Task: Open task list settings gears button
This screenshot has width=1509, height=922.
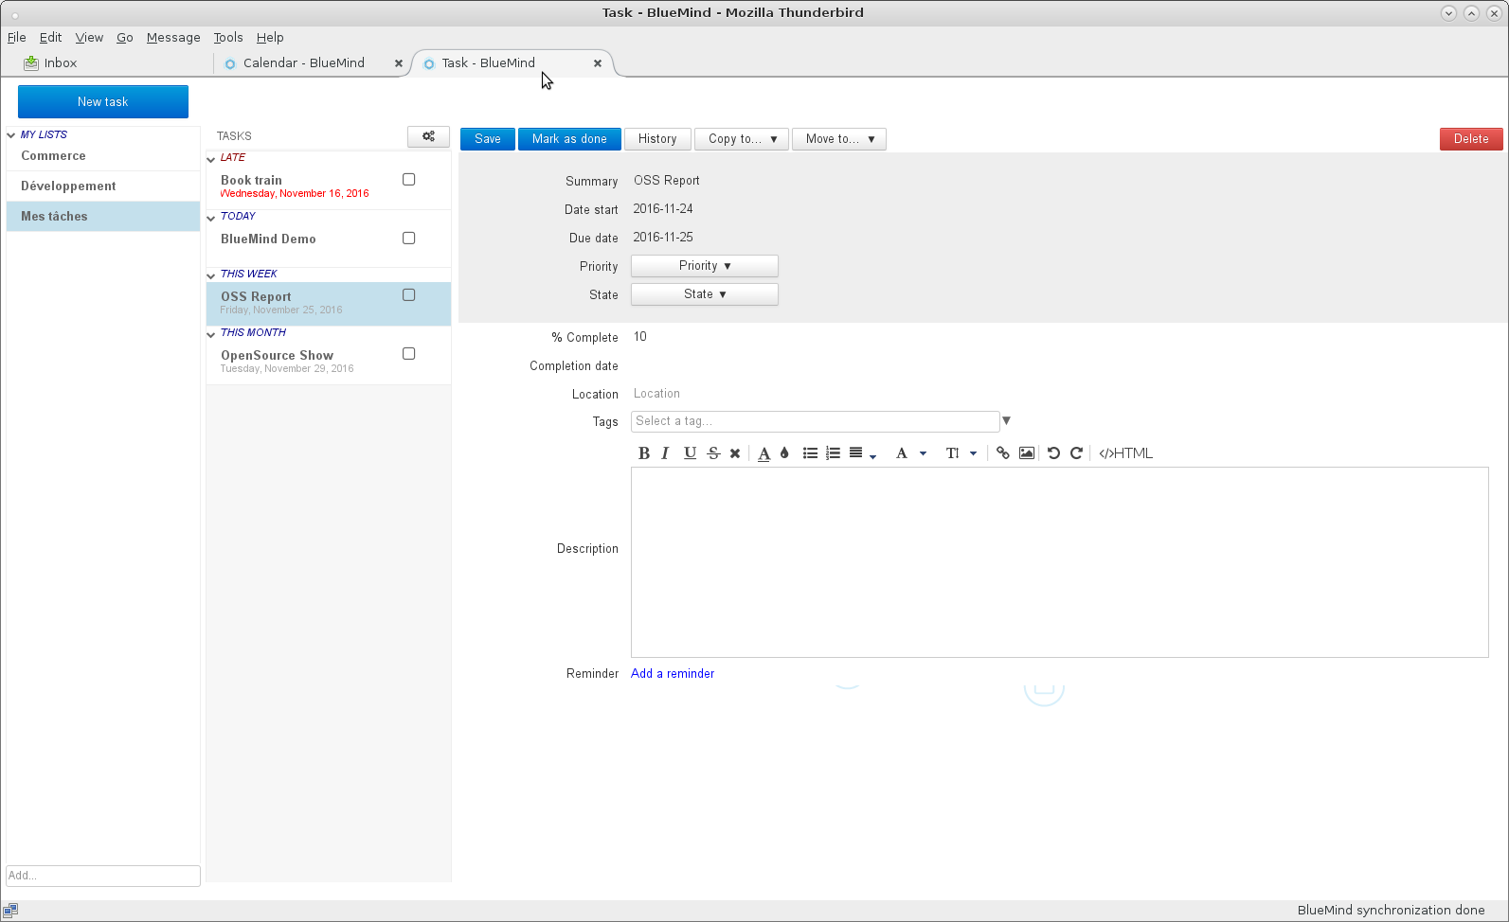Action: [428, 136]
